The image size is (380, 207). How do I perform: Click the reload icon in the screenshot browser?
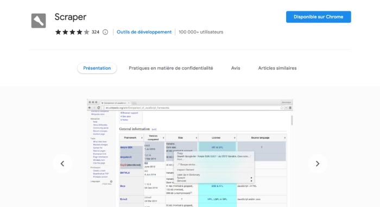99,108
